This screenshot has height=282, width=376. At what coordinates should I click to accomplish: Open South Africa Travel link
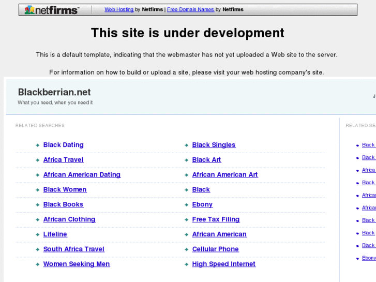[73, 249]
